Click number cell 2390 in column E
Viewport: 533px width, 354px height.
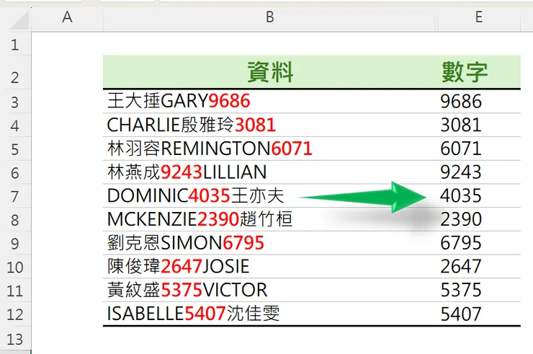coord(479,220)
